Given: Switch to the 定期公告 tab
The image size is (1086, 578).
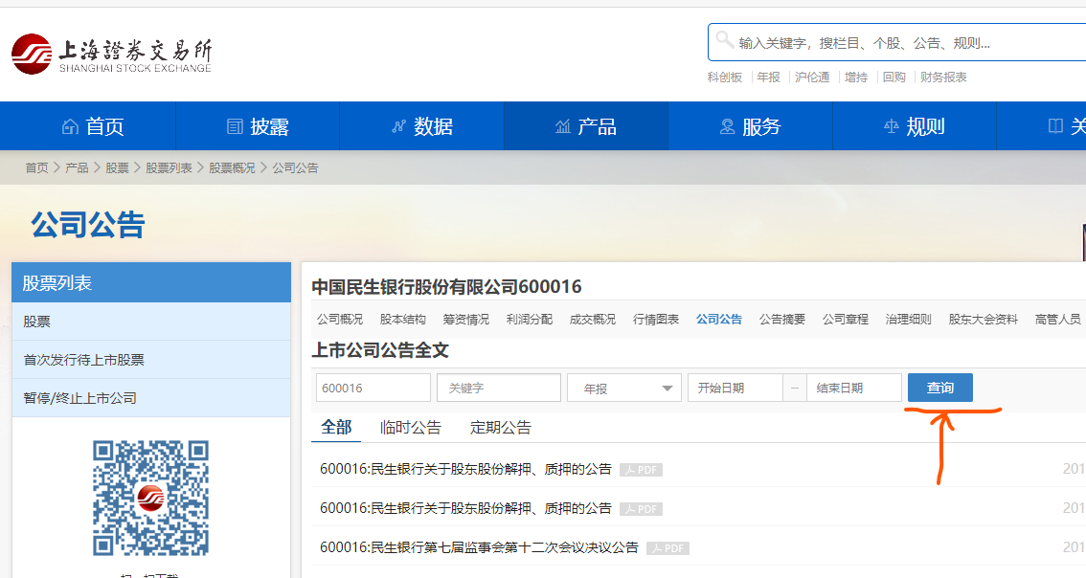Looking at the screenshot, I should coord(500,428).
